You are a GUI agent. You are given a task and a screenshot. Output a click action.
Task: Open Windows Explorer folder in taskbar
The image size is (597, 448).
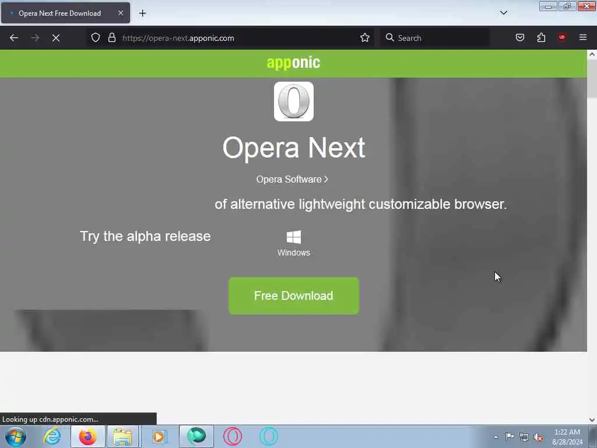tap(122, 436)
